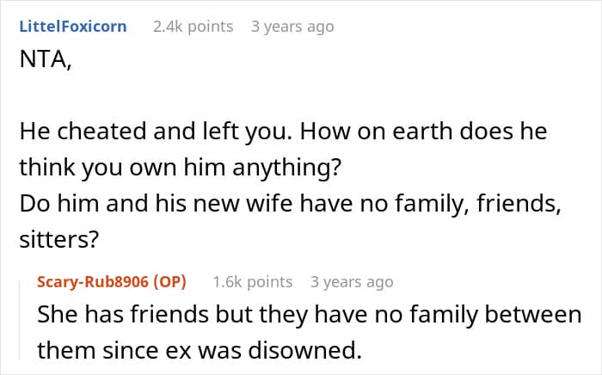
Task: Click the word 'cheated' in the comment
Action: [103, 132]
